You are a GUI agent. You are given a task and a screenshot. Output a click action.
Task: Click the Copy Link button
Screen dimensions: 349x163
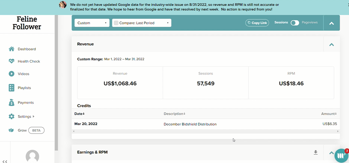point(257,23)
